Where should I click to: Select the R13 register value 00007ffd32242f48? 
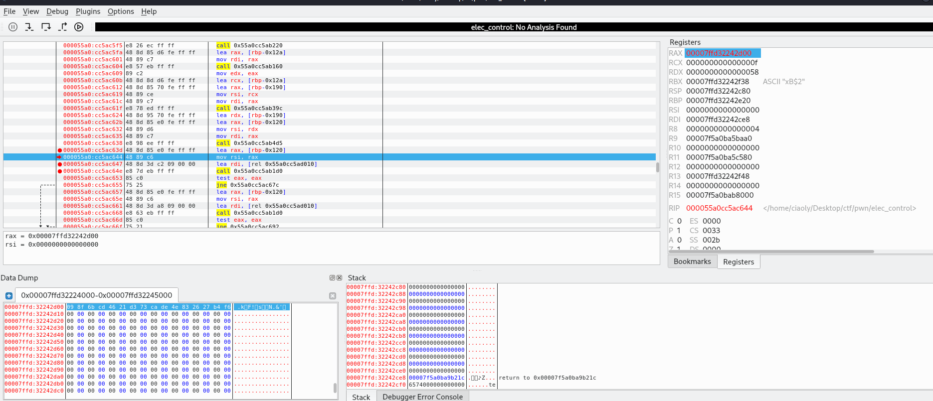pos(718,176)
